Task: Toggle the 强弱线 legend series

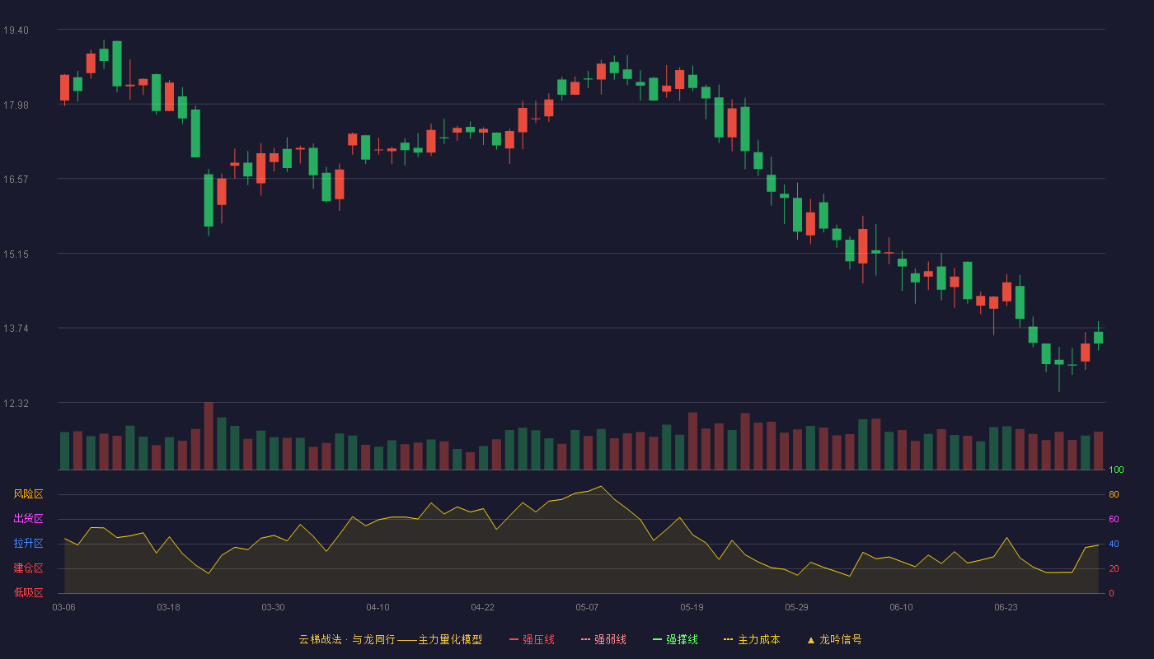Action: (x=603, y=639)
